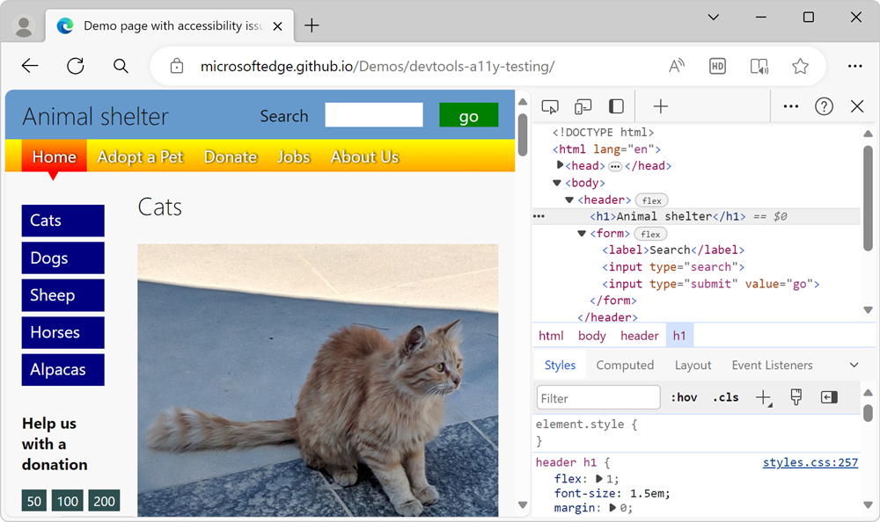This screenshot has height=522, width=880.
Task: Open the overflow chevron beside Event Listeners
Action: point(853,364)
